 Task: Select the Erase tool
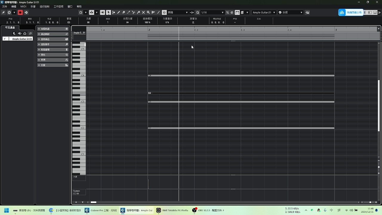[x=123, y=12]
